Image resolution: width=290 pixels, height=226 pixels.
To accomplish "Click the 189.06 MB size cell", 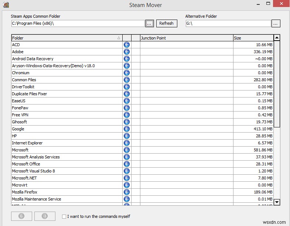I will click(253, 192).
